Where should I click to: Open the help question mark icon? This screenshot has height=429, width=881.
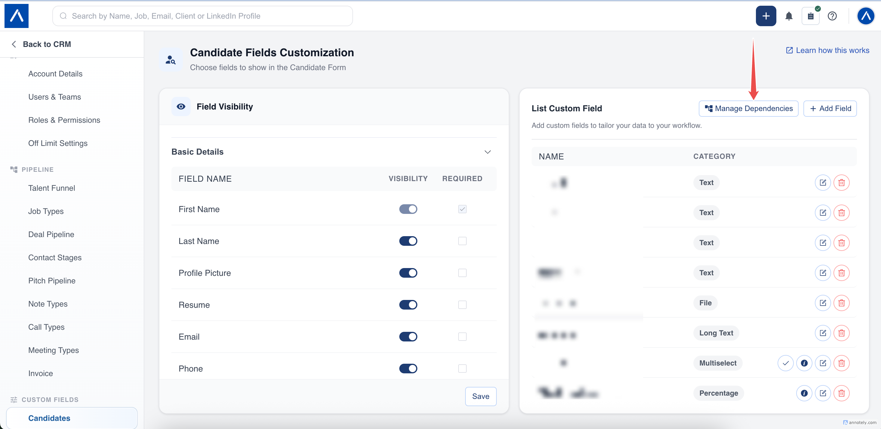(x=832, y=16)
